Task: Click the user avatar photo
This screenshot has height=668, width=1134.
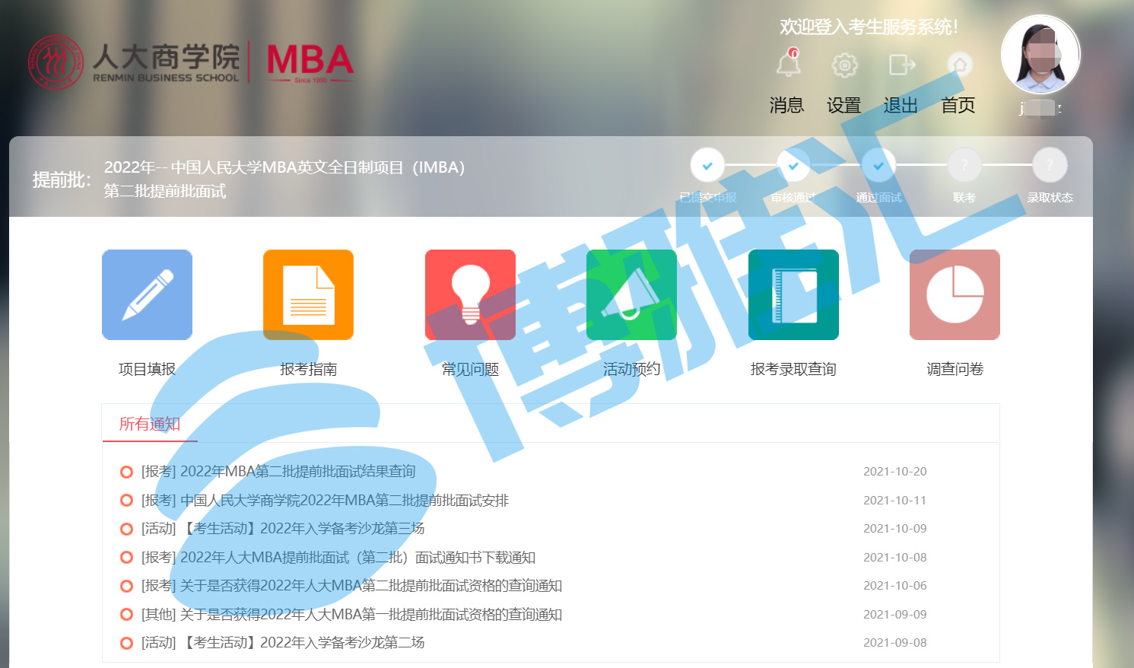Action: pos(1040,55)
